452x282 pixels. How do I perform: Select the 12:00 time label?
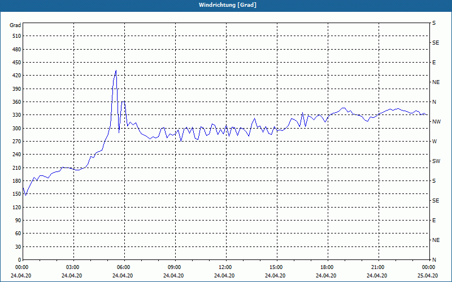pos(224,267)
